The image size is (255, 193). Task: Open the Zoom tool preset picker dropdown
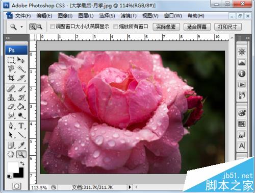click(x=21, y=27)
